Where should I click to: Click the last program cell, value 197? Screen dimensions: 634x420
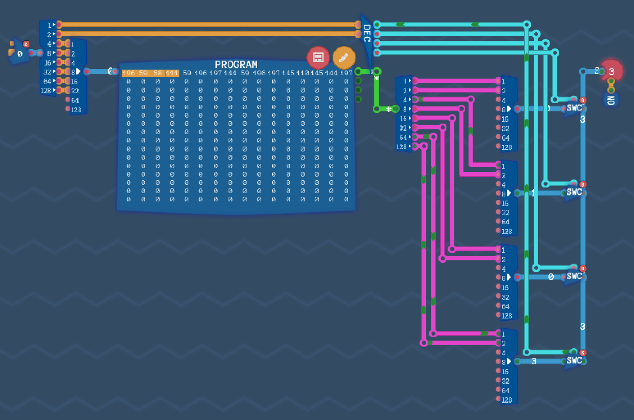[x=346, y=73]
